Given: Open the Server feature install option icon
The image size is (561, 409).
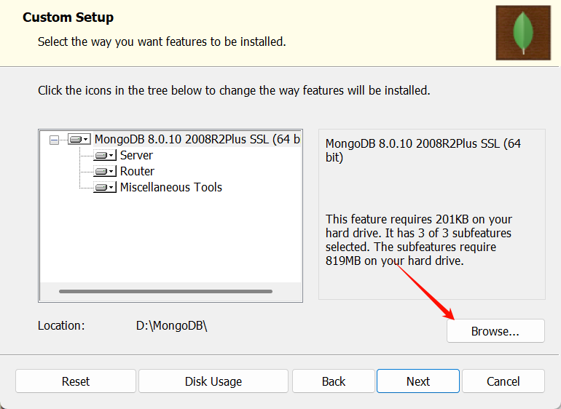Looking at the screenshot, I should click(105, 155).
